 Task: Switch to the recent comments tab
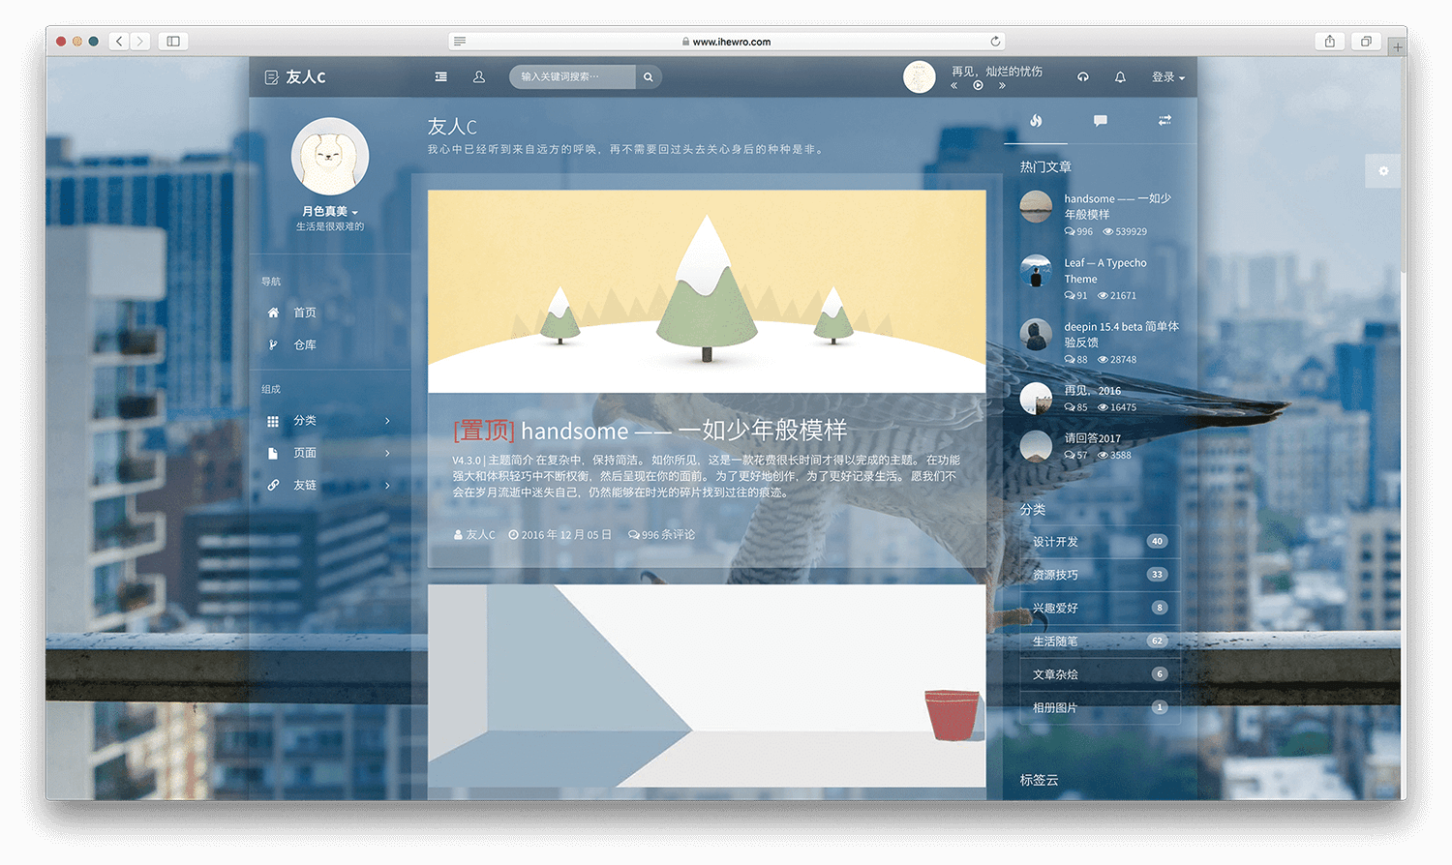[x=1101, y=121]
